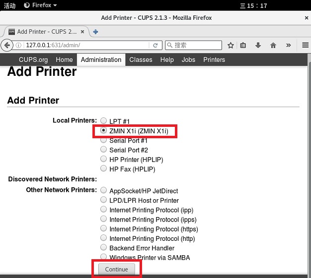This screenshot has height=278, width=311.
Task: Select AppSocket/HP JetDirect radio button
Action: coord(103,190)
